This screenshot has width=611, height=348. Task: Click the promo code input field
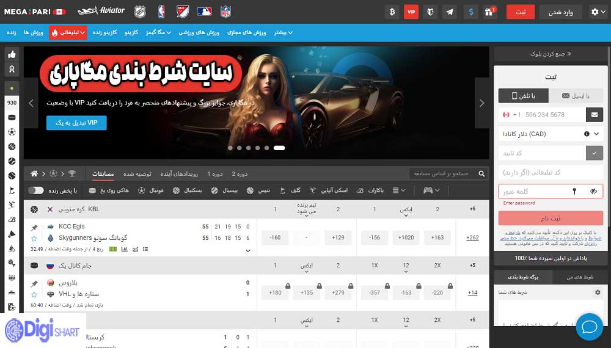(x=551, y=172)
